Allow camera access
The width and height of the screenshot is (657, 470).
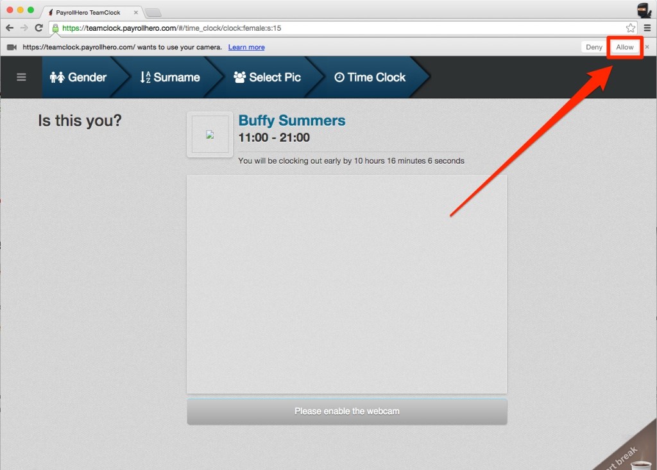(x=625, y=47)
